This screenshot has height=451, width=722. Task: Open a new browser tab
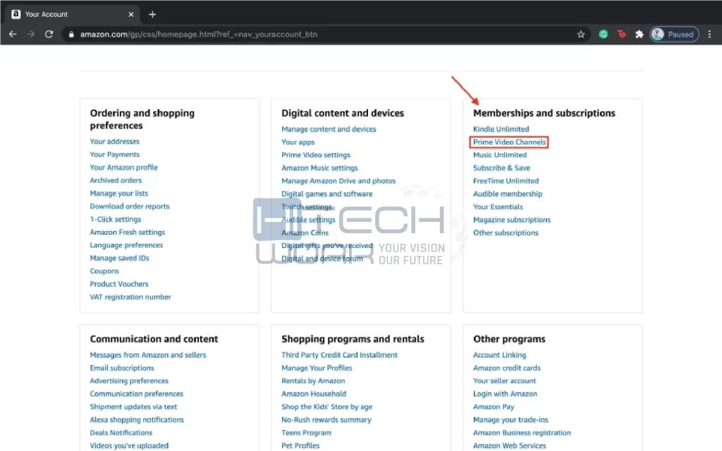point(152,14)
